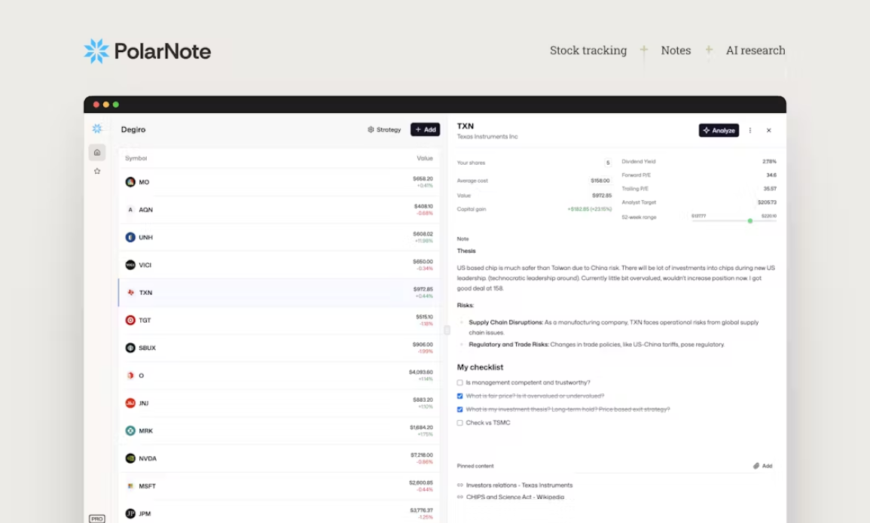Add a new stock with Add button
This screenshot has width=870, height=523.
425,129
